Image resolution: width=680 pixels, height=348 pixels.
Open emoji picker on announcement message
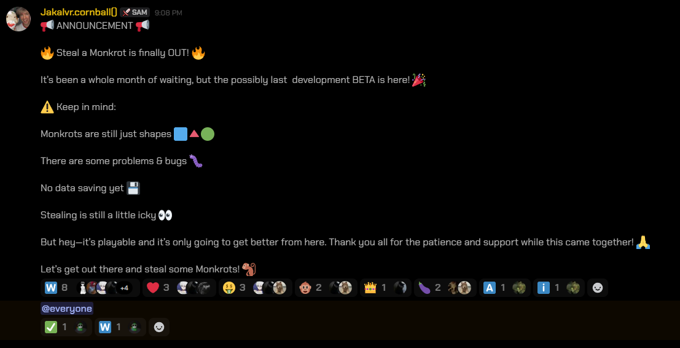tap(598, 288)
